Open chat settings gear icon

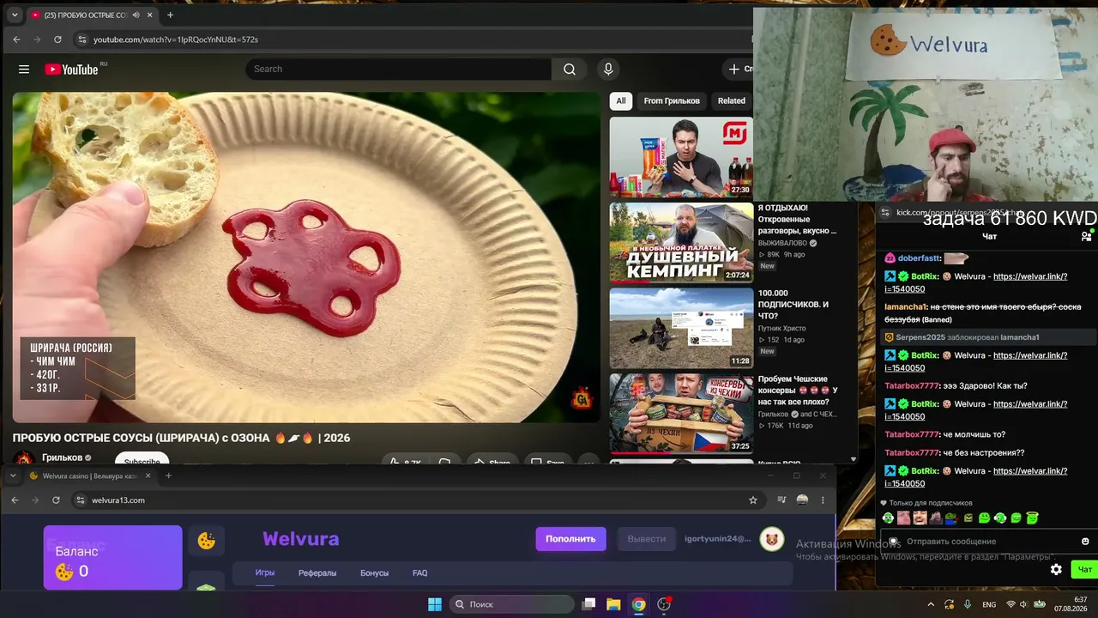coord(1056,569)
